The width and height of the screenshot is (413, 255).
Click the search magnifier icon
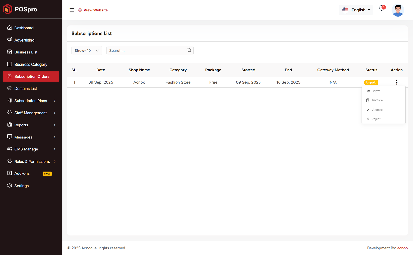(189, 50)
